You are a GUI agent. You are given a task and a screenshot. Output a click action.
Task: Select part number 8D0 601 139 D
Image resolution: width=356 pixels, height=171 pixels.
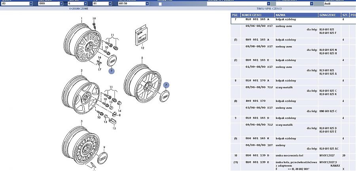point(258,156)
